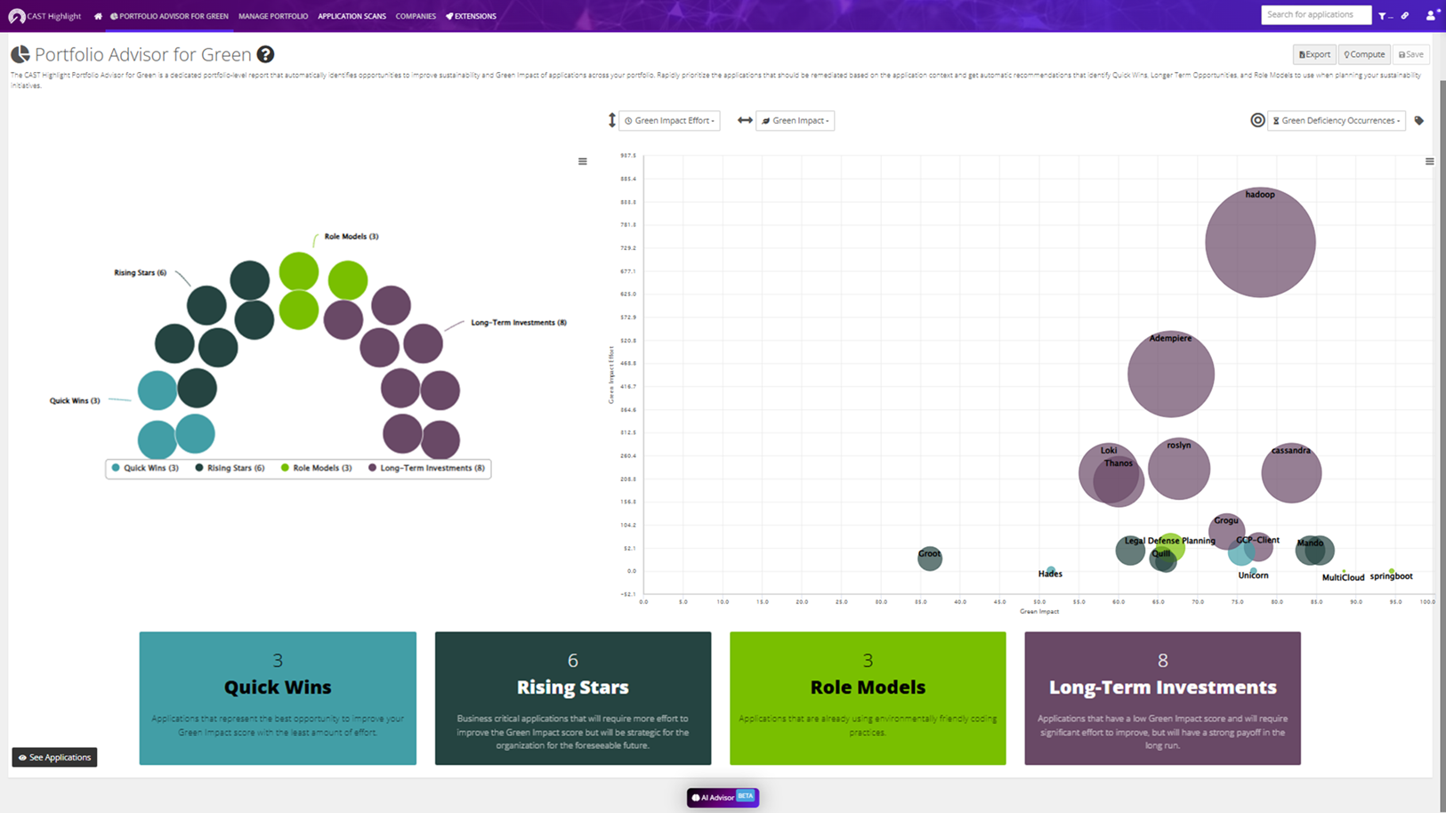This screenshot has width=1446, height=813.
Task: Select the green Role Models tile
Action: (x=868, y=698)
